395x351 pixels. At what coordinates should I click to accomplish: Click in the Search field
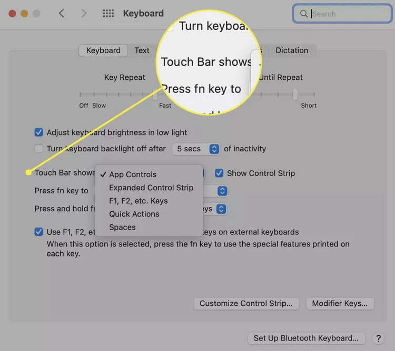click(342, 14)
